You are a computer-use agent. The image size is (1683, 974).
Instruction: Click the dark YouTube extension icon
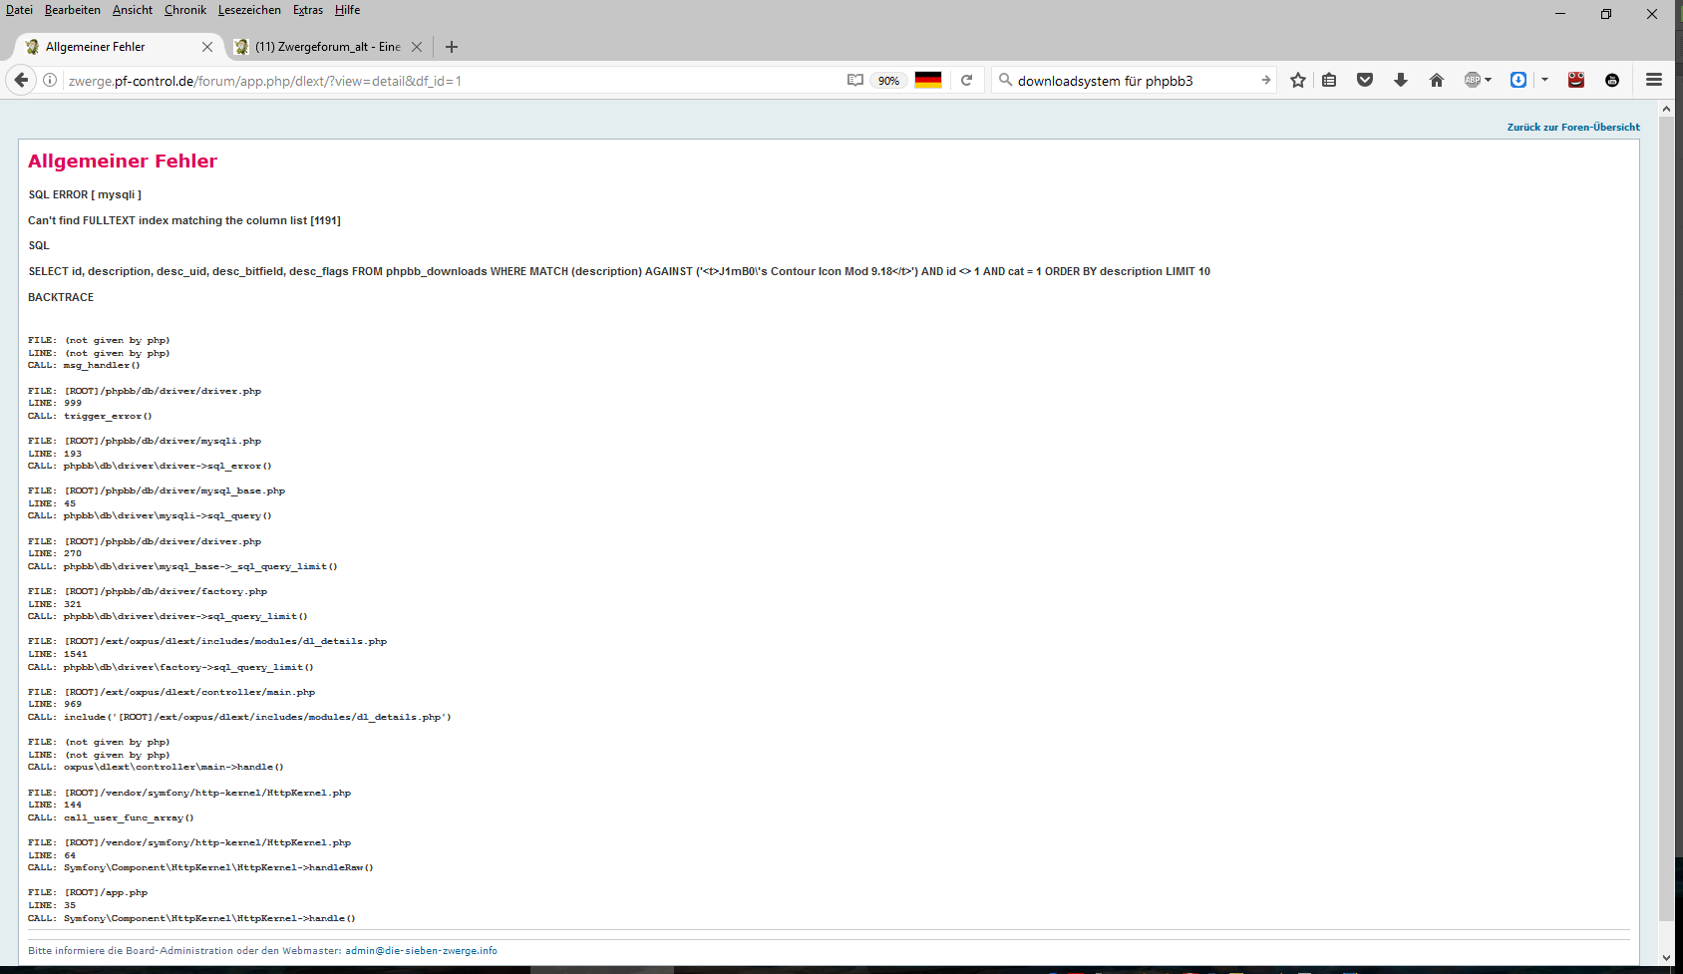click(x=1612, y=80)
